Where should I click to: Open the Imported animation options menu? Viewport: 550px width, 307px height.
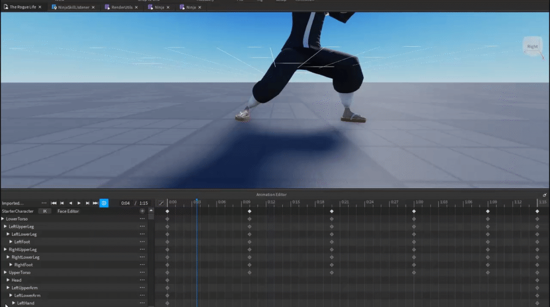coord(44,203)
